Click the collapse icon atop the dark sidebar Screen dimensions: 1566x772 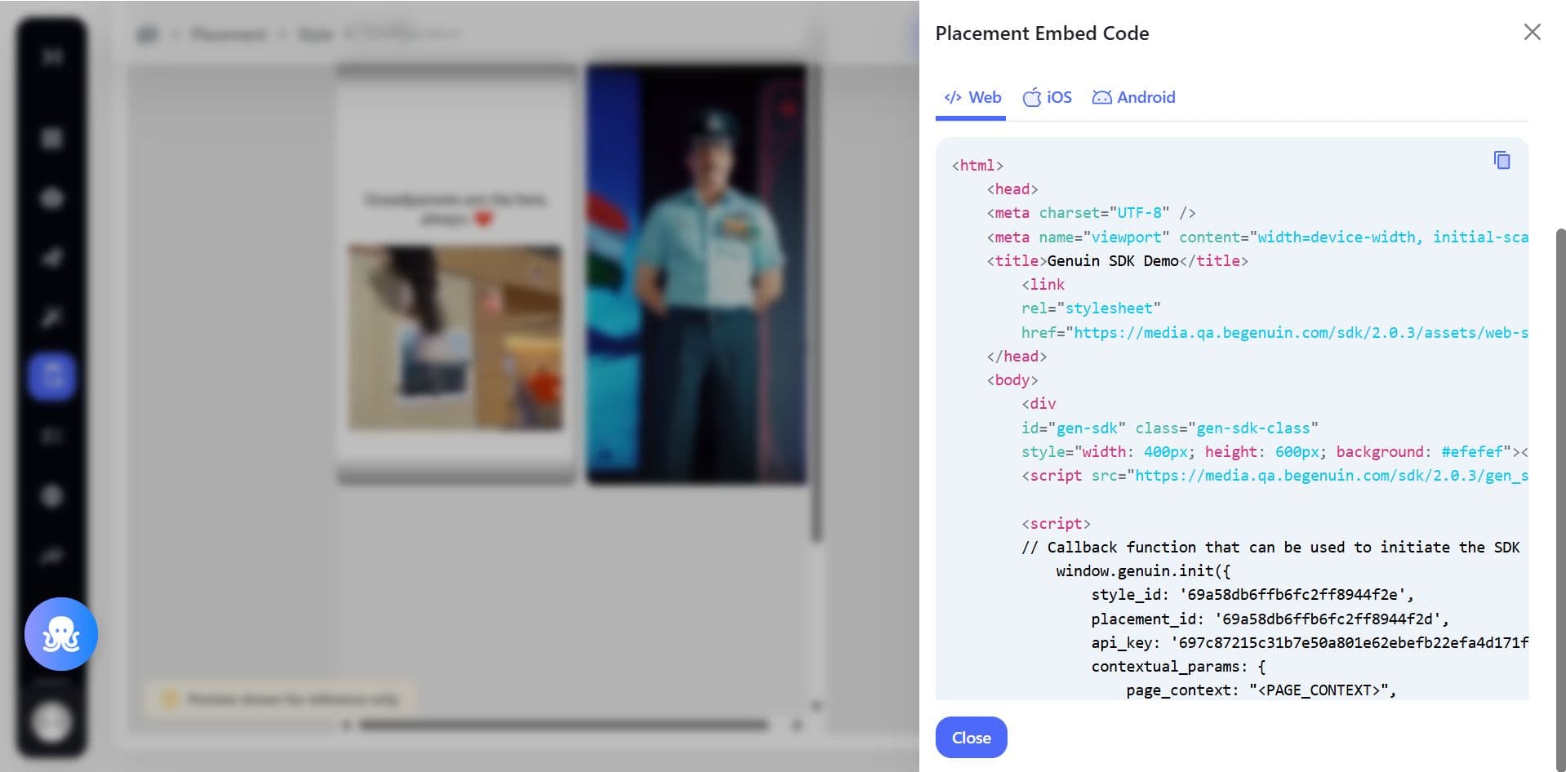[x=52, y=56]
